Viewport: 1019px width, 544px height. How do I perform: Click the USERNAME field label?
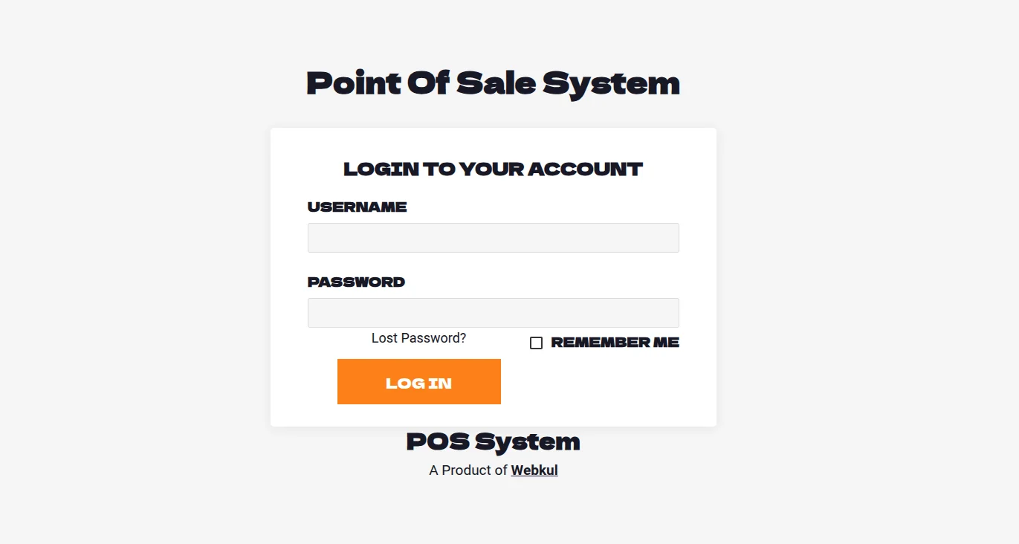click(357, 207)
